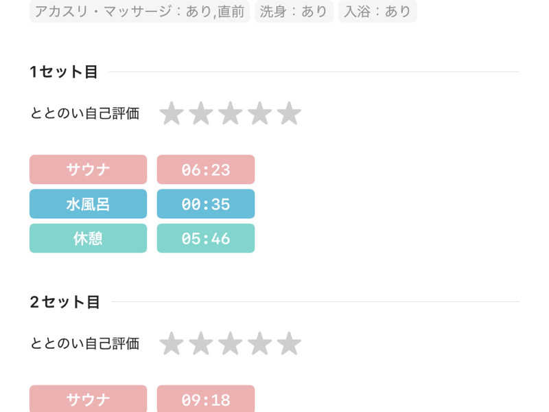549x412 pixels.
Task: Rate set 2 with two stars
Action: pyautogui.click(x=200, y=343)
